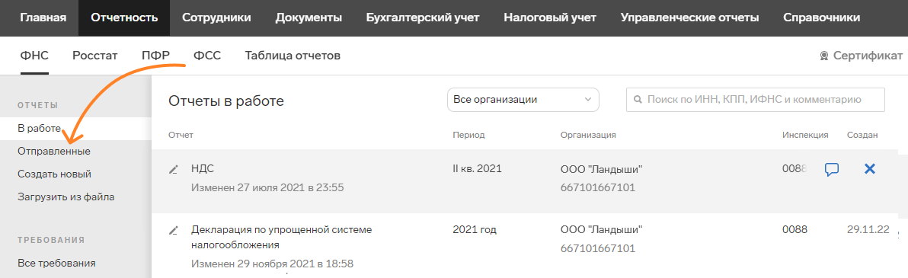The height and width of the screenshot is (278, 908).
Task: Switch to the ПФР tab
Action: pyautogui.click(x=155, y=56)
